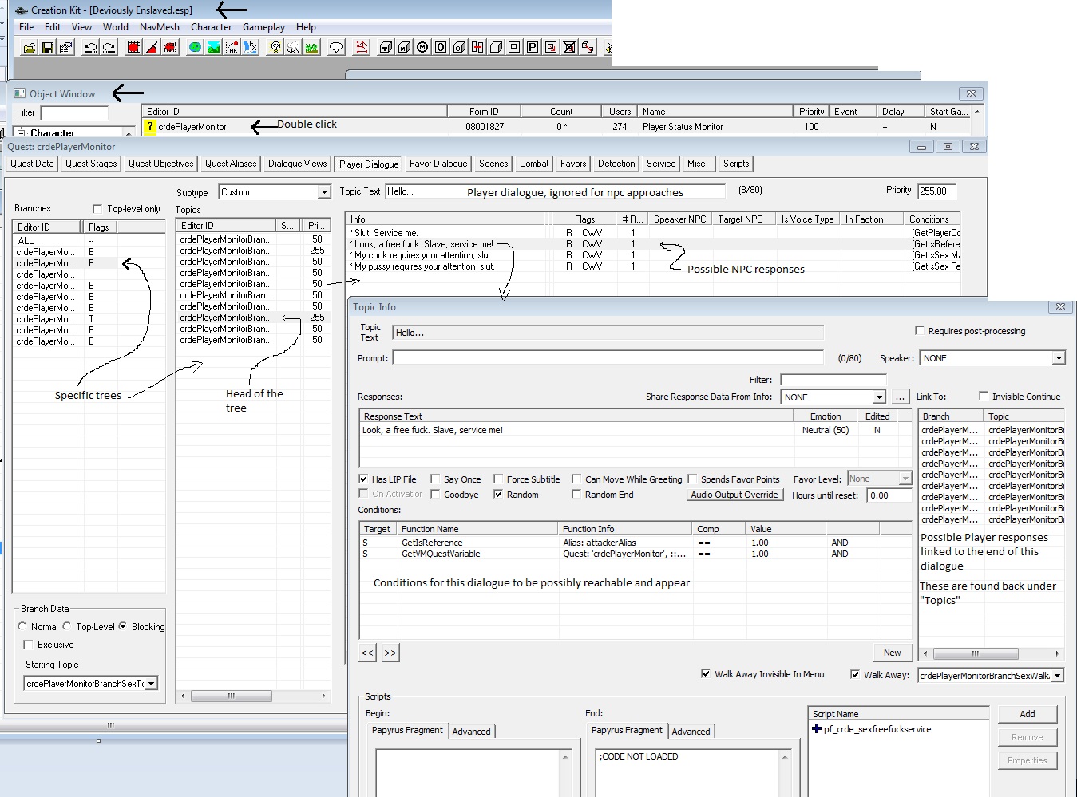
Task: Select the Normal branch radio button
Action: point(22,626)
